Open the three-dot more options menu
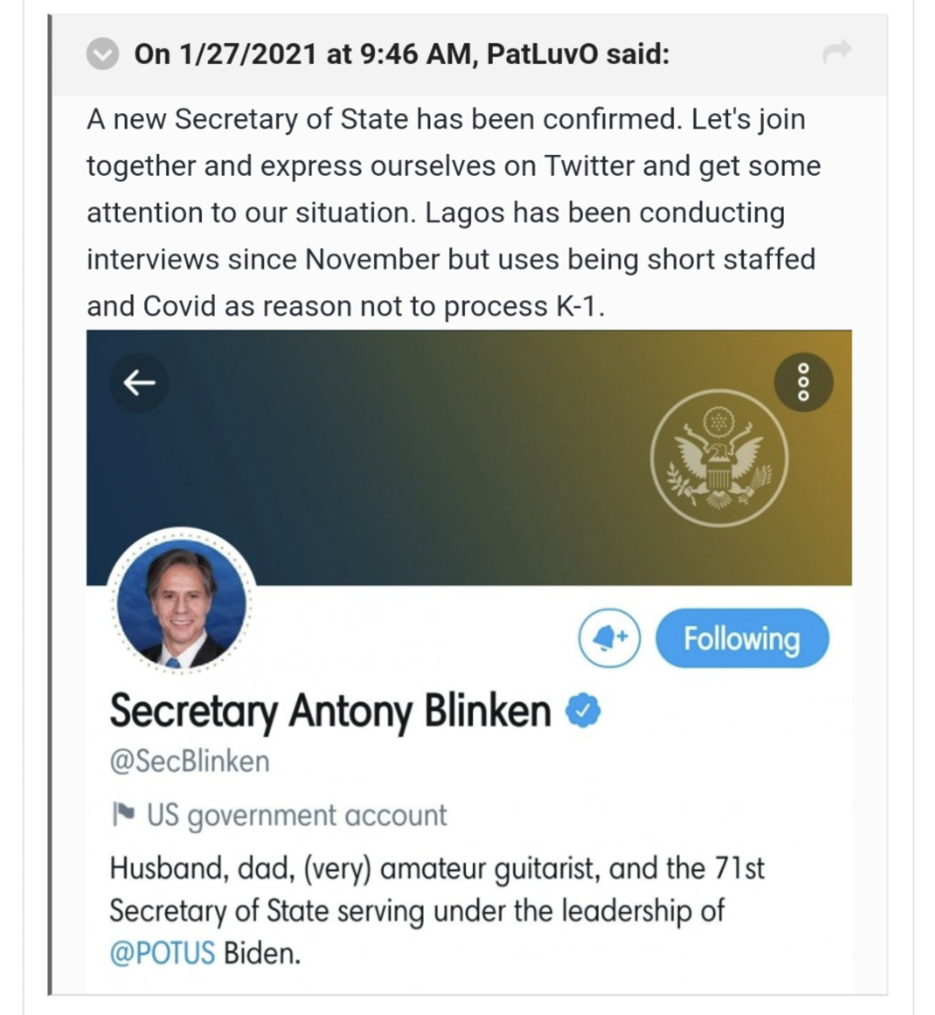 (804, 382)
